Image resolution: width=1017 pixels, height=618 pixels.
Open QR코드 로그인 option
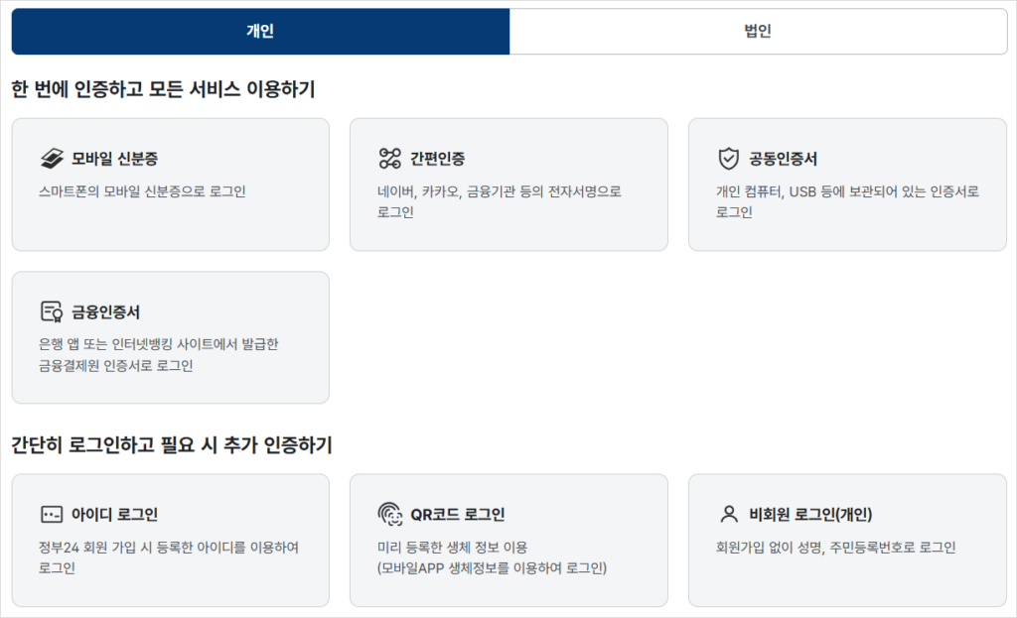click(508, 541)
